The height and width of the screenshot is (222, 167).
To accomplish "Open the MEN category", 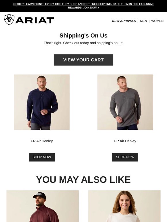I will pos(143,21).
